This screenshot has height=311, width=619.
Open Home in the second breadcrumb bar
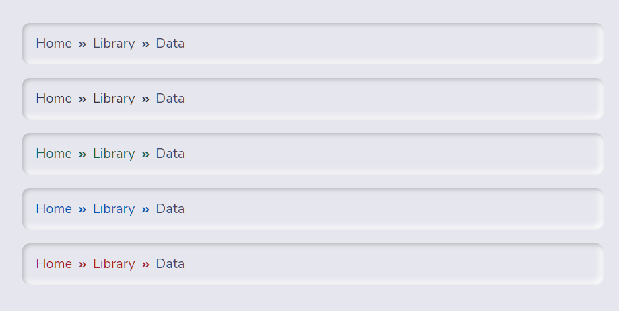pyautogui.click(x=54, y=99)
